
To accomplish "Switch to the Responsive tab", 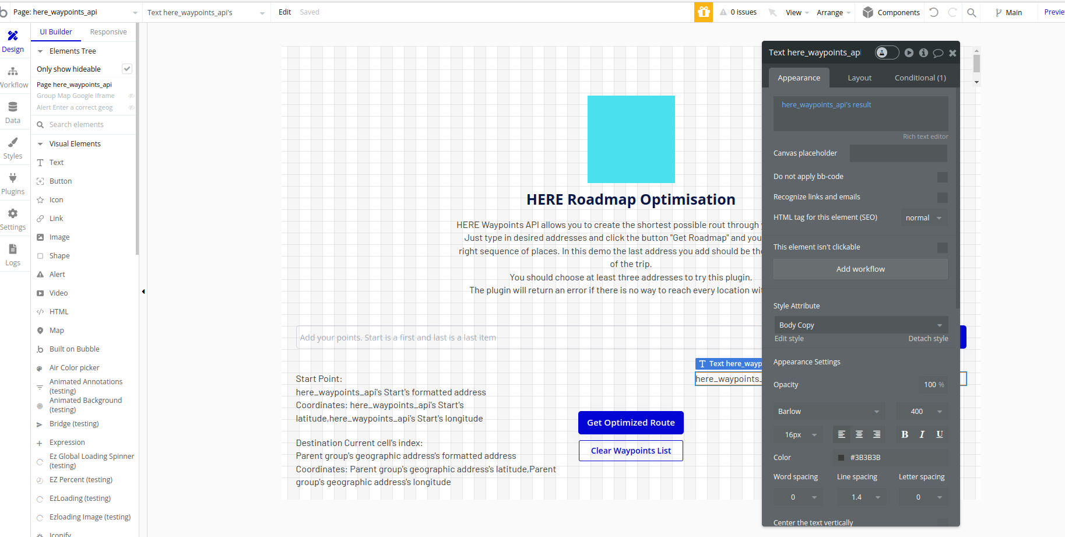I will [x=108, y=32].
